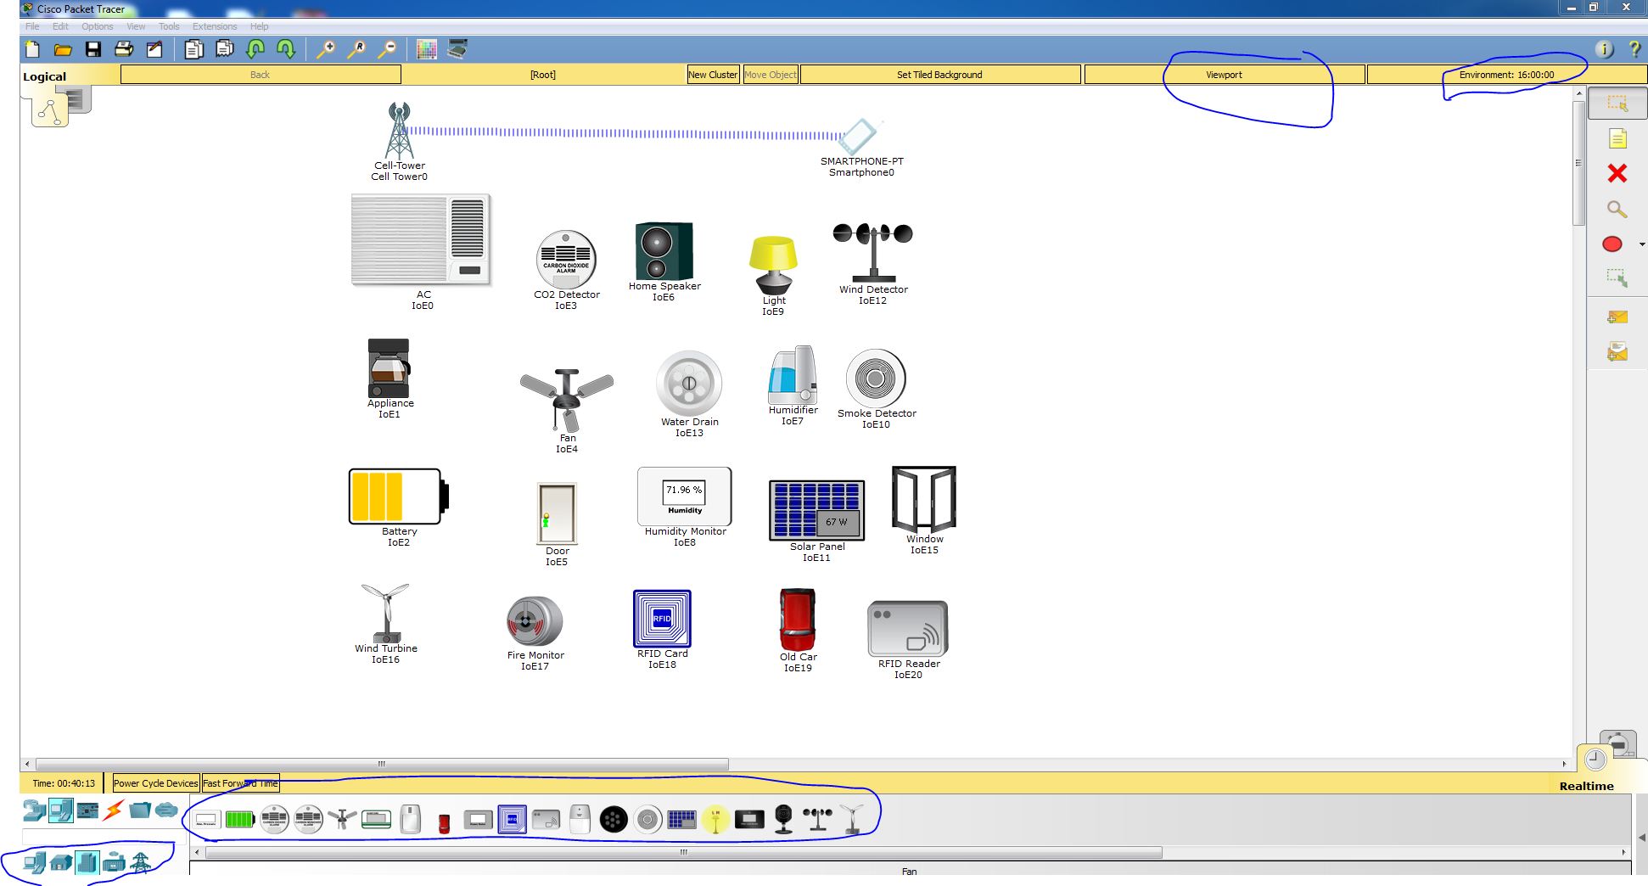Pick the solar panel device in palette
Screen dimensions: 1648x886
681,819
